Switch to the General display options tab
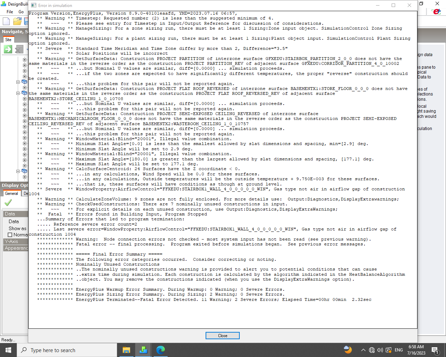 pos(11,193)
